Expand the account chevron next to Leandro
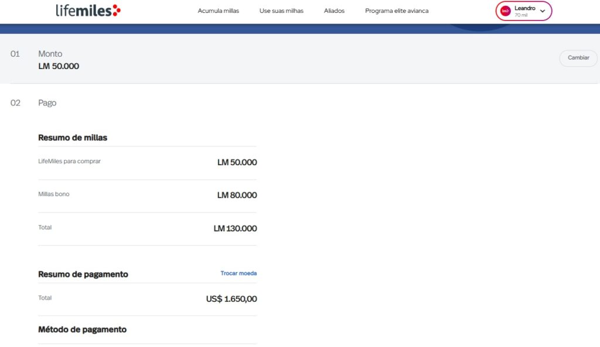Screen dimensions: 600x347 [543, 11]
